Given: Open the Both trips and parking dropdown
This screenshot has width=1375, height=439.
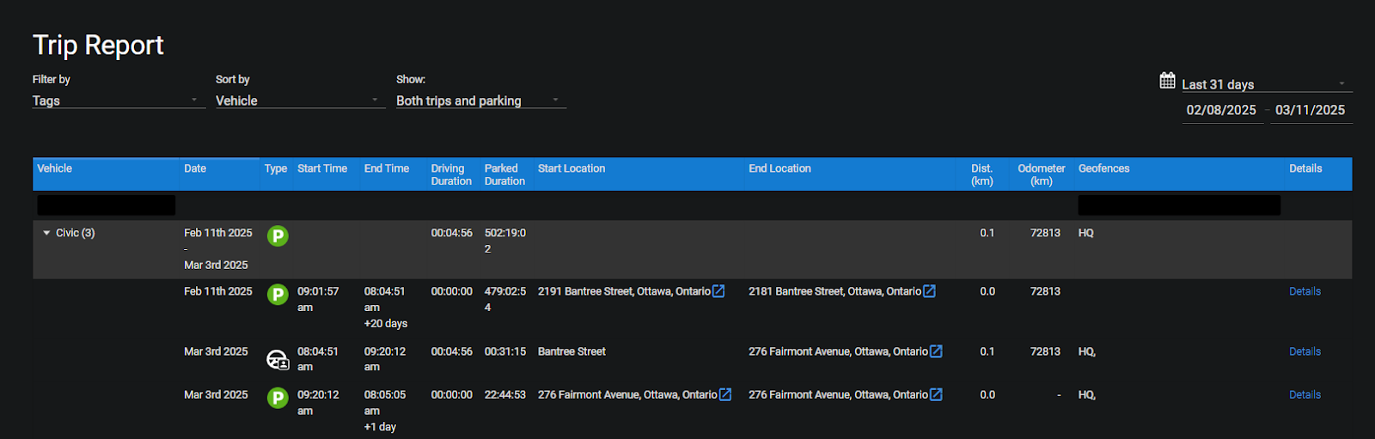Looking at the screenshot, I should pos(480,101).
